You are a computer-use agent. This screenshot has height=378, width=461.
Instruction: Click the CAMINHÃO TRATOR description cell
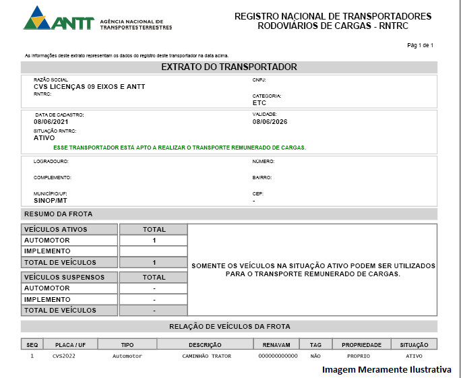[205, 356]
